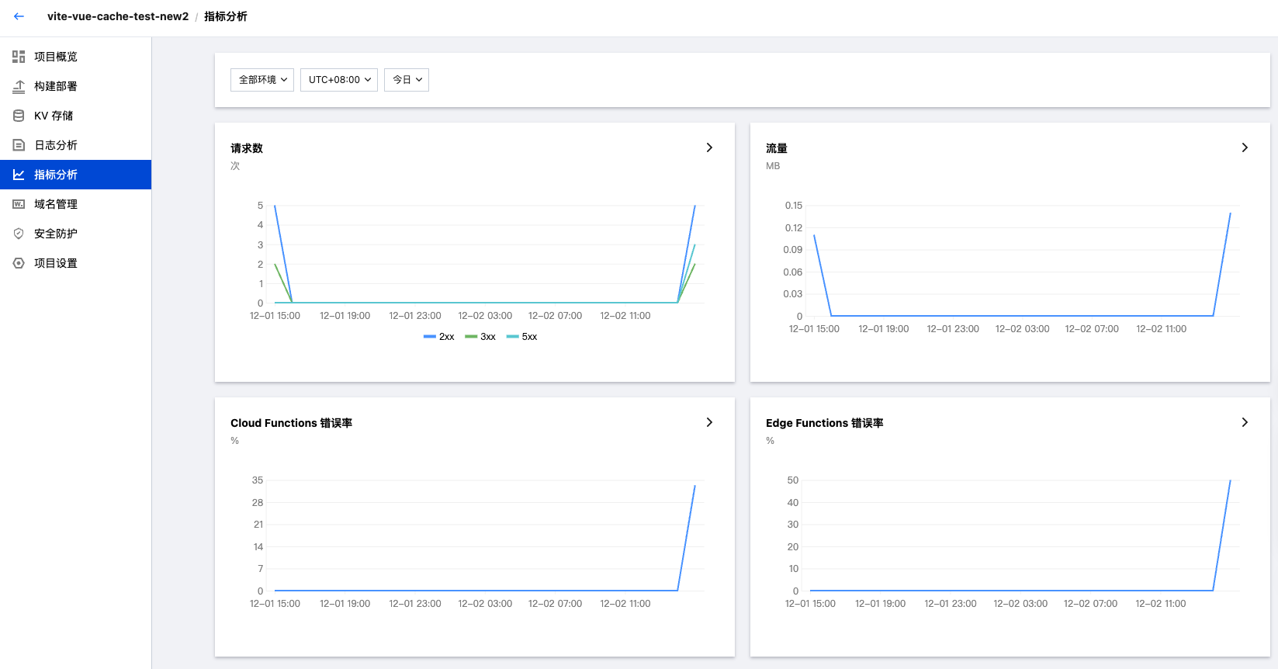The width and height of the screenshot is (1278, 669).
Task: Click the KV 存储 database icon
Action: click(19, 116)
